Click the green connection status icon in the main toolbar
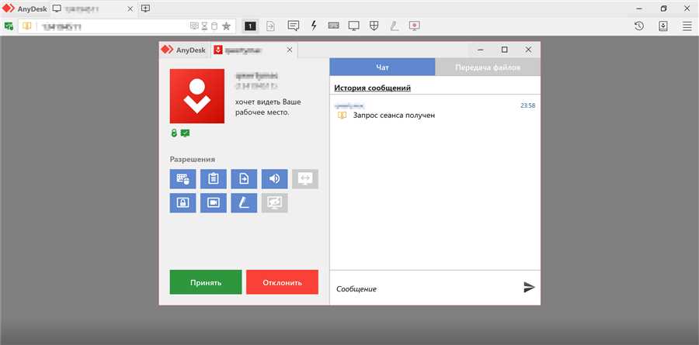699x345 pixels. [x=9, y=26]
